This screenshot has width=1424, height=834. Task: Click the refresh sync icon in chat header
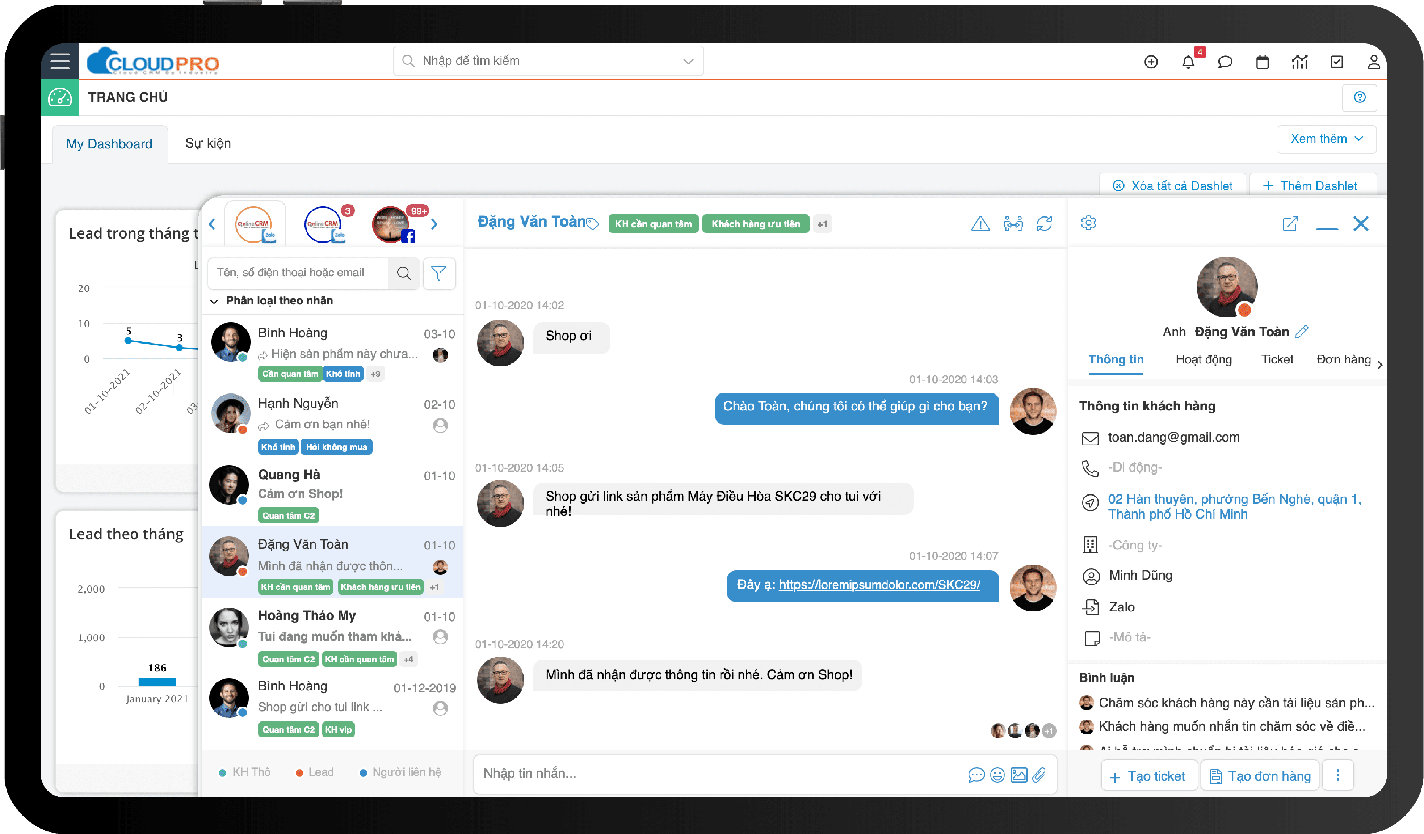point(1044,224)
